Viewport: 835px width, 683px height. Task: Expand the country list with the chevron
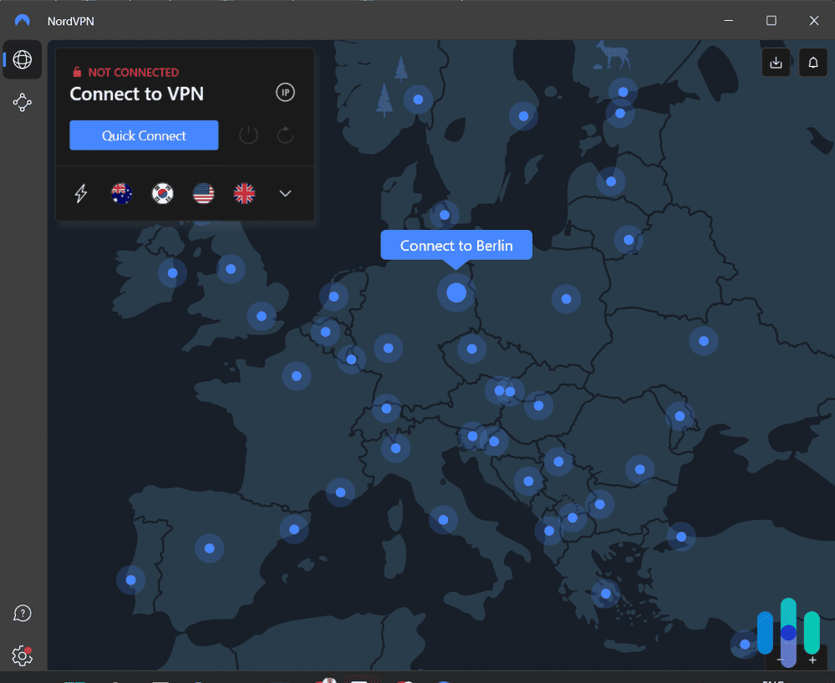tap(285, 193)
